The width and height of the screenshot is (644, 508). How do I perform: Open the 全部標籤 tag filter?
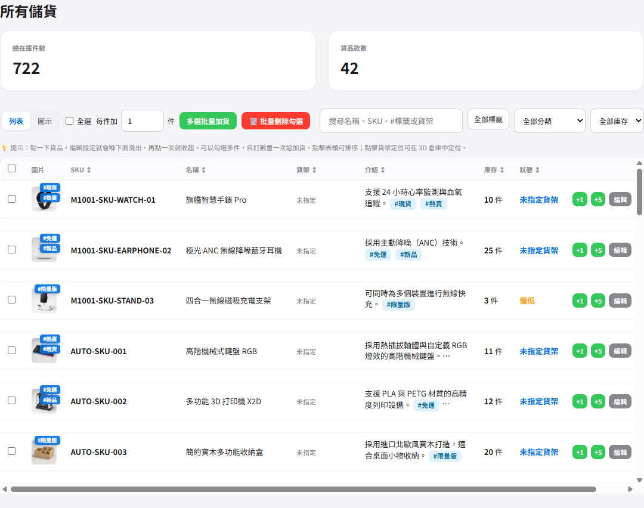tap(488, 119)
